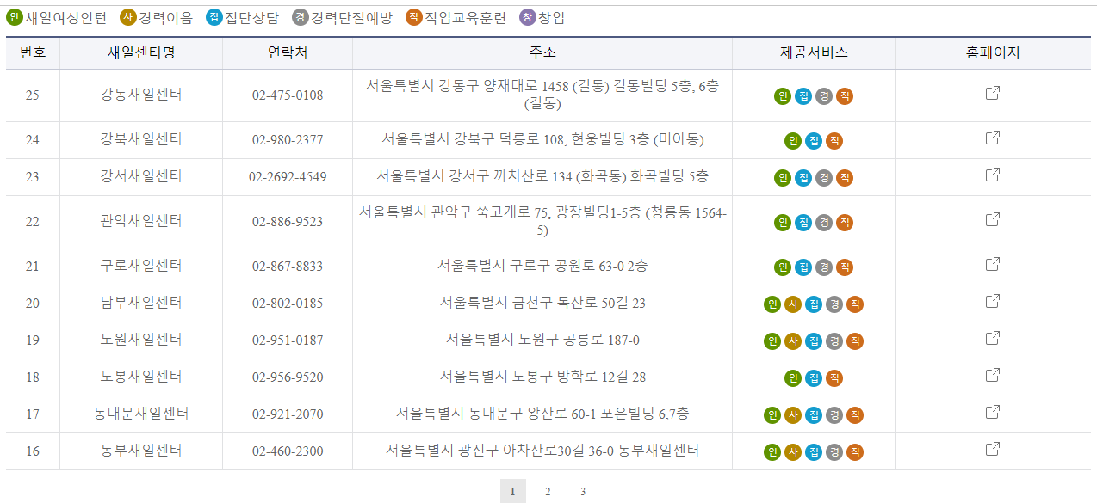Click the 주소 column header

542,52
